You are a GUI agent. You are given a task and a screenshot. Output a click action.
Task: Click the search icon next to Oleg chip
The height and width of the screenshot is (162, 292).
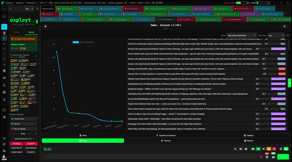pyautogui.click(x=56, y=149)
